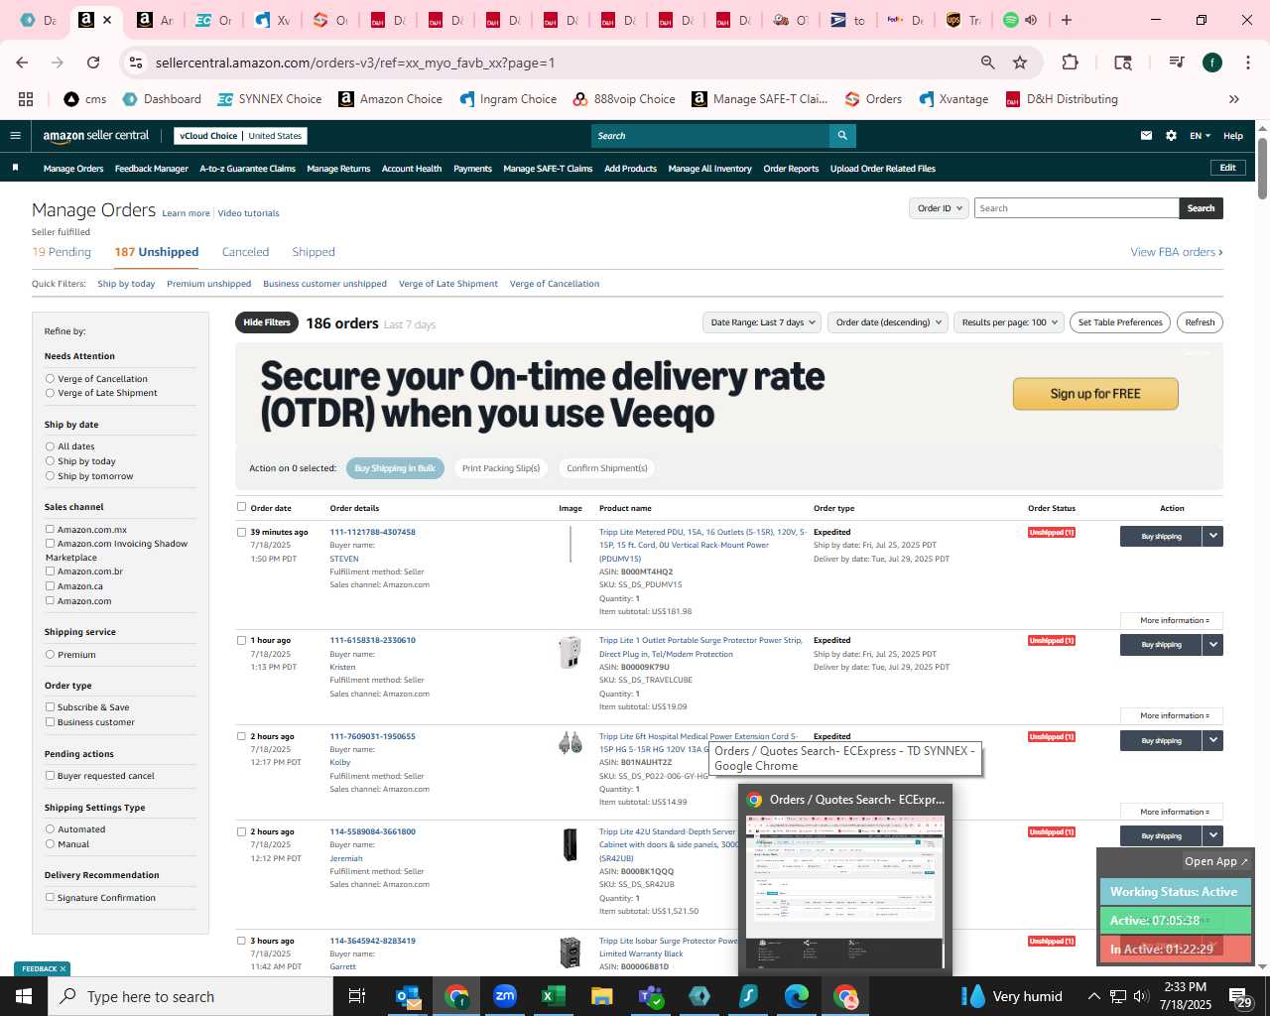This screenshot has height=1016, width=1270.
Task: Check the Amazon.com.mx sales channel box
Action: pos(50,529)
